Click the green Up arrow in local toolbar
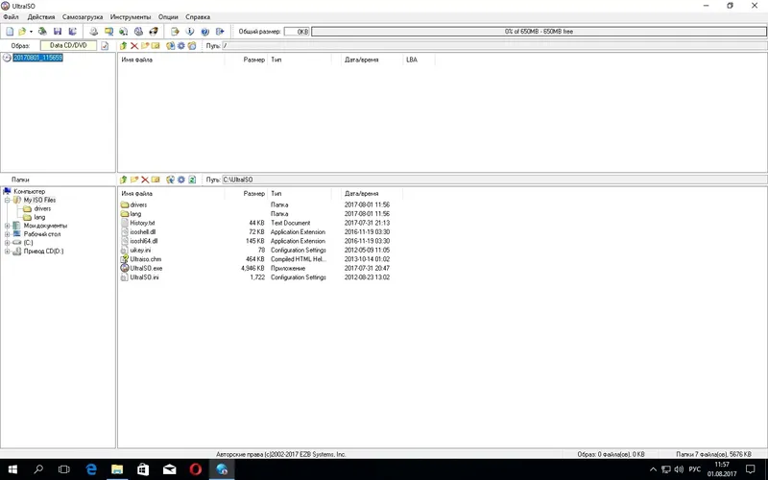The height and width of the screenshot is (480, 768). point(124,180)
